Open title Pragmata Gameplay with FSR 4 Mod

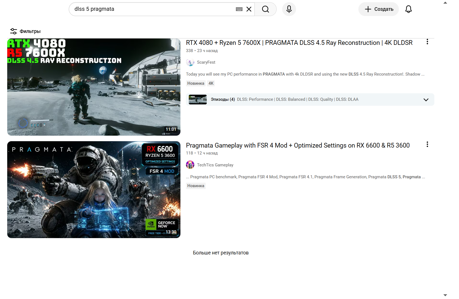click(298, 145)
